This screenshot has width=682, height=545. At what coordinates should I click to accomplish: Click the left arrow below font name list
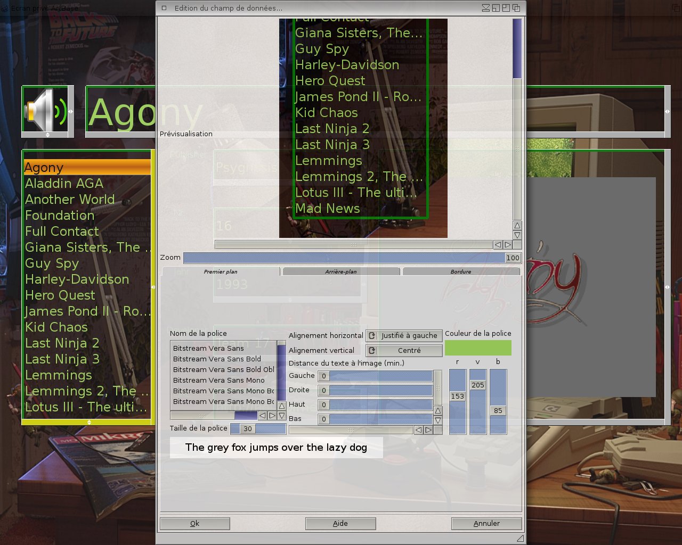click(263, 415)
